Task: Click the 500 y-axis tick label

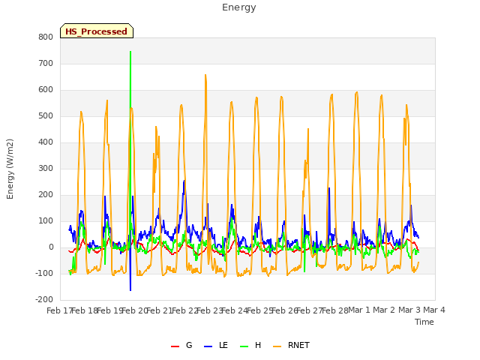Action: [x=46, y=116]
